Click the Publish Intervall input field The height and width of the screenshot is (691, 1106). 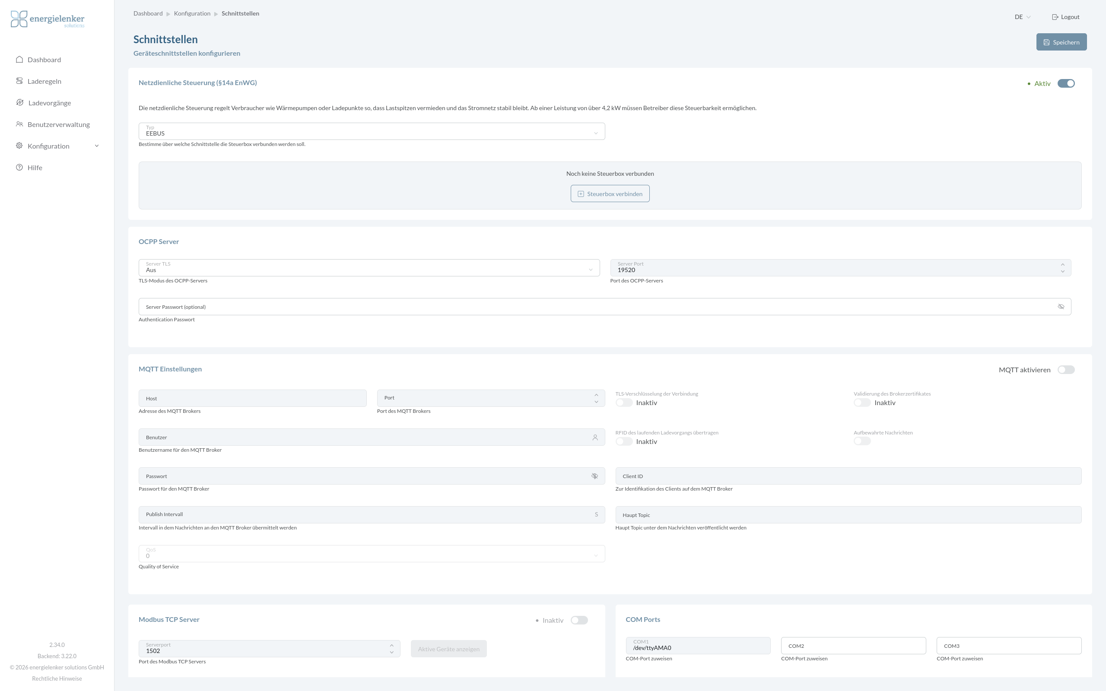(x=372, y=515)
